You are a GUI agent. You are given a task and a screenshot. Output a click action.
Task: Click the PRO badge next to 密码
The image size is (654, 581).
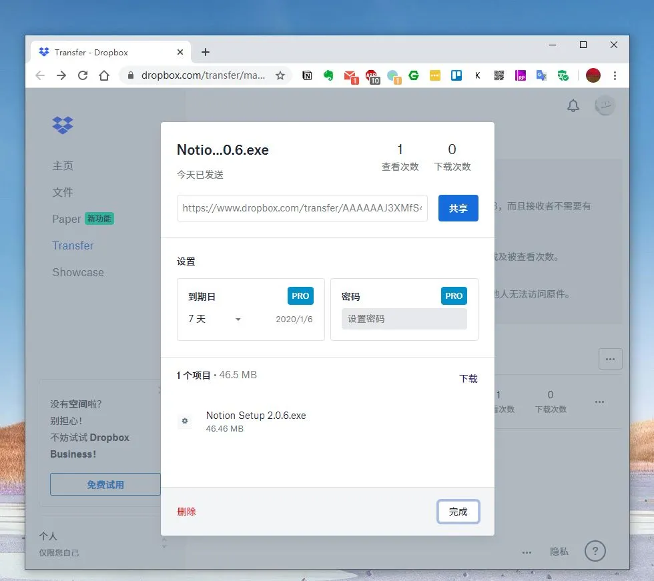454,296
